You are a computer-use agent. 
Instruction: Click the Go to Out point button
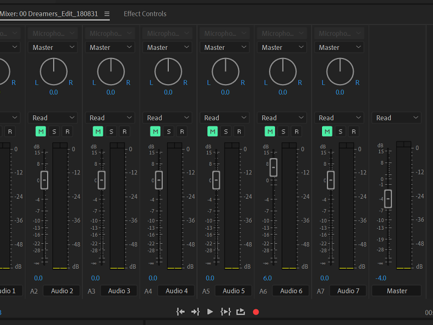[x=195, y=311]
